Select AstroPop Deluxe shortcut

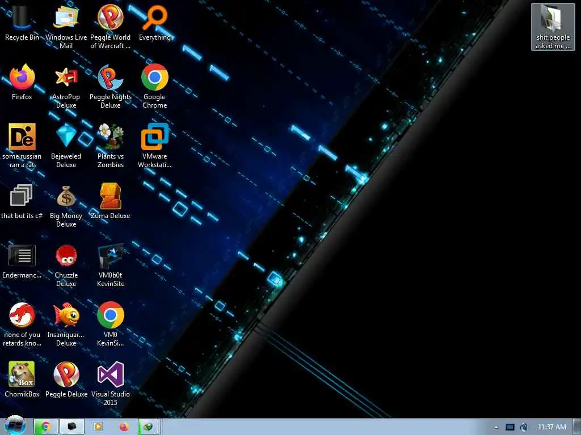click(66, 86)
